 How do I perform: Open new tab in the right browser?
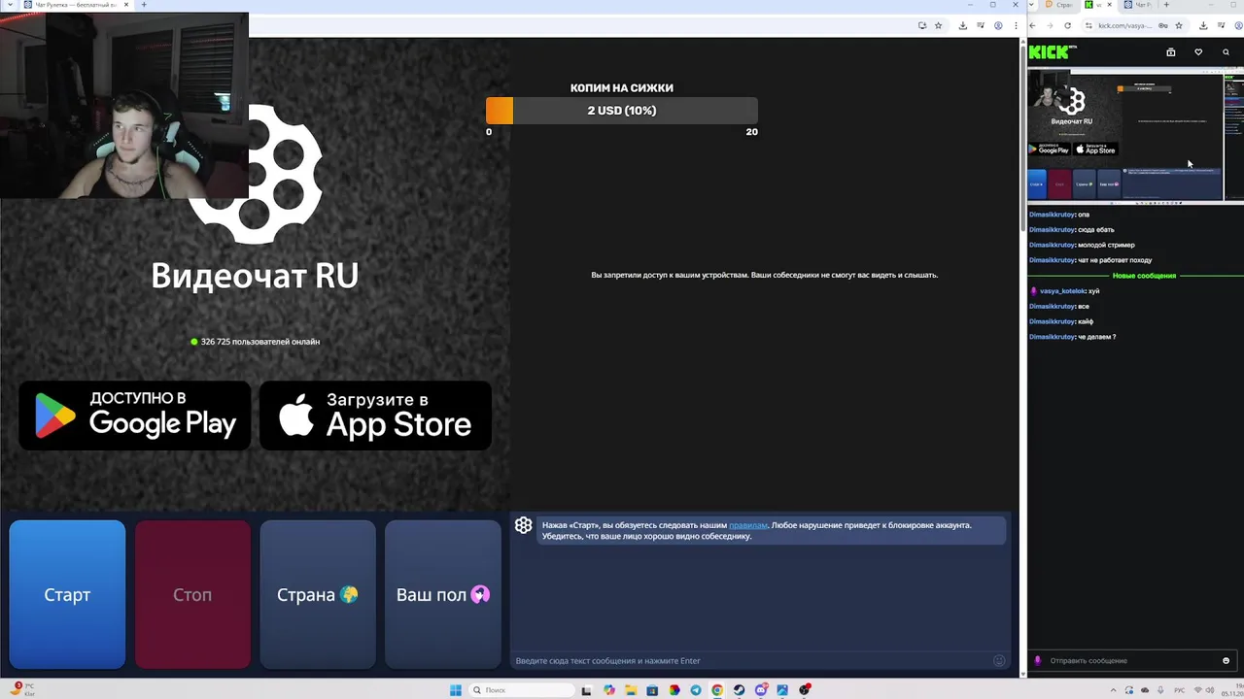(x=1166, y=5)
